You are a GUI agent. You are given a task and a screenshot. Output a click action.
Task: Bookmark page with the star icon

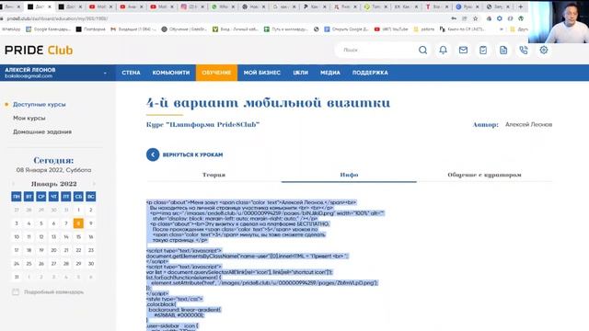[x=475, y=18]
